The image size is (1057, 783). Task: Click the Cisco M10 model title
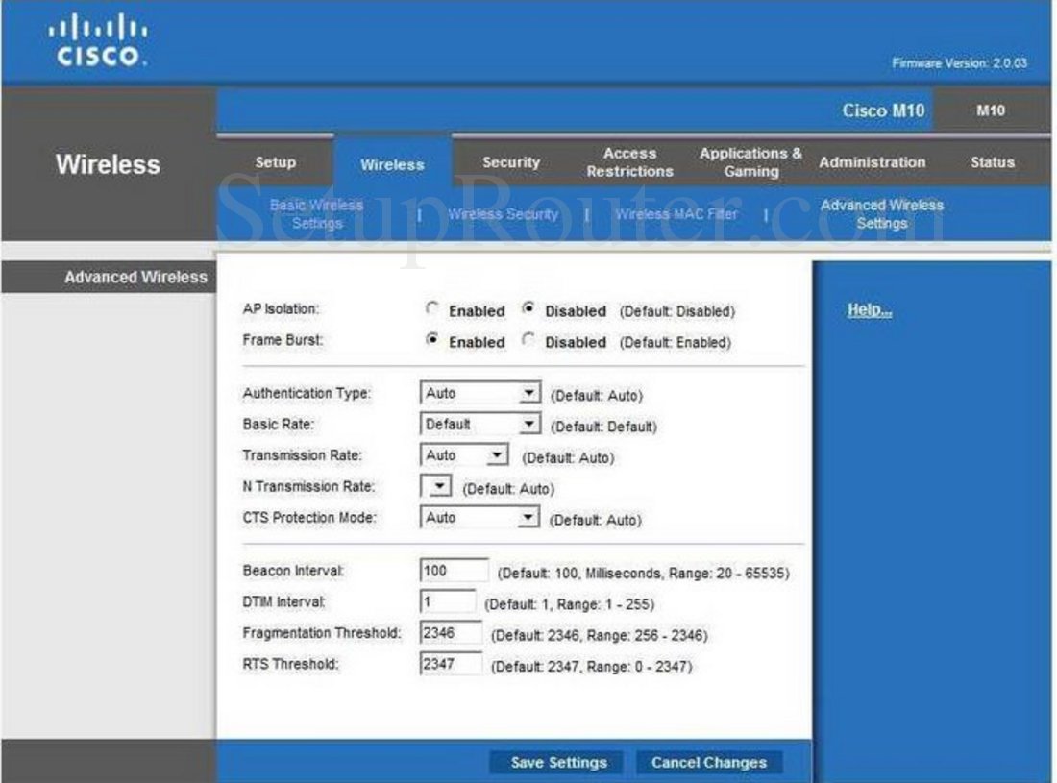tap(883, 110)
